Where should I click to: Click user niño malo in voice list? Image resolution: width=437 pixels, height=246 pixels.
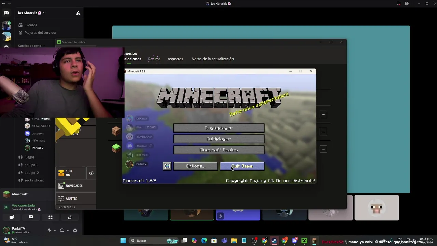[x=39, y=140]
